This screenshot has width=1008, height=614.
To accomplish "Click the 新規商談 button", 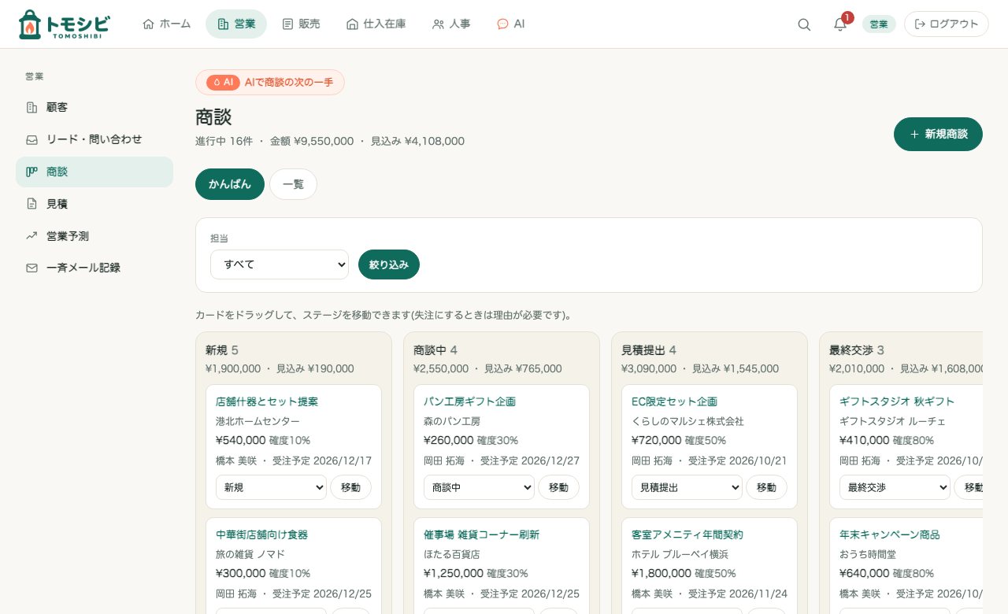I will pyautogui.click(x=938, y=135).
